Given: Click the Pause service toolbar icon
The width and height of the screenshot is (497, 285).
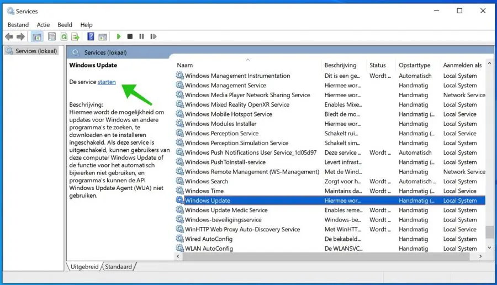Looking at the screenshot, I should pyautogui.click(x=141, y=36).
